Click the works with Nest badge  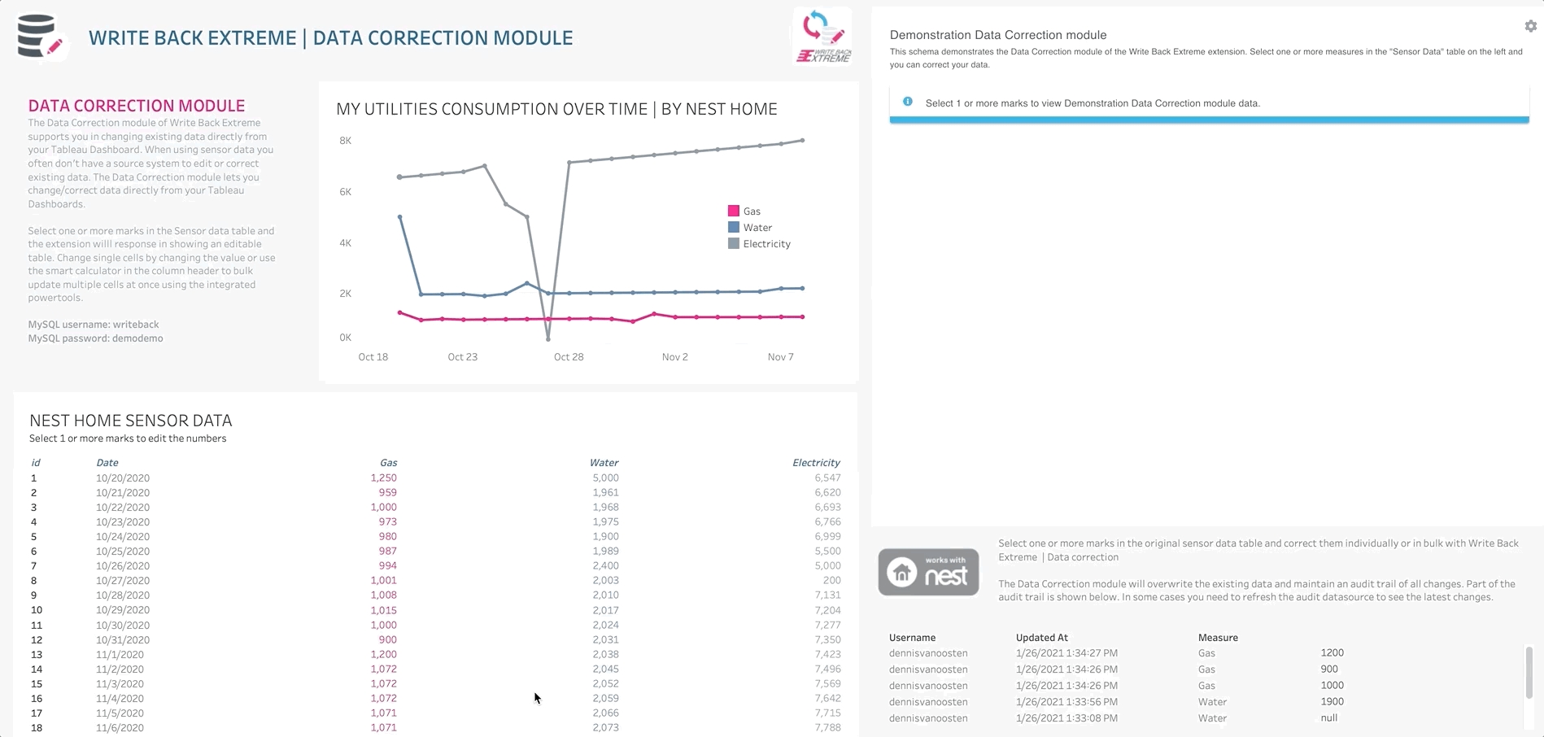(928, 572)
